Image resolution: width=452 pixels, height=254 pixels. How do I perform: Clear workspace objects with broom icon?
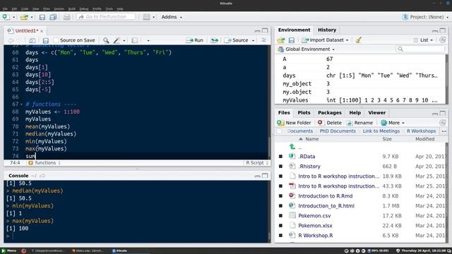click(x=358, y=40)
